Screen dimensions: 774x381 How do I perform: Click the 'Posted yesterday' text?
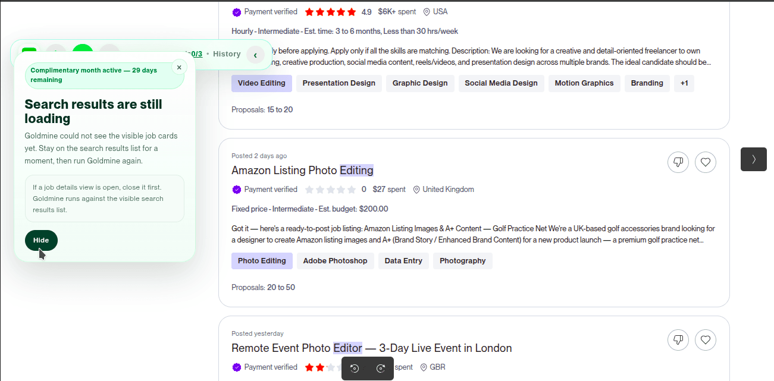click(258, 333)
